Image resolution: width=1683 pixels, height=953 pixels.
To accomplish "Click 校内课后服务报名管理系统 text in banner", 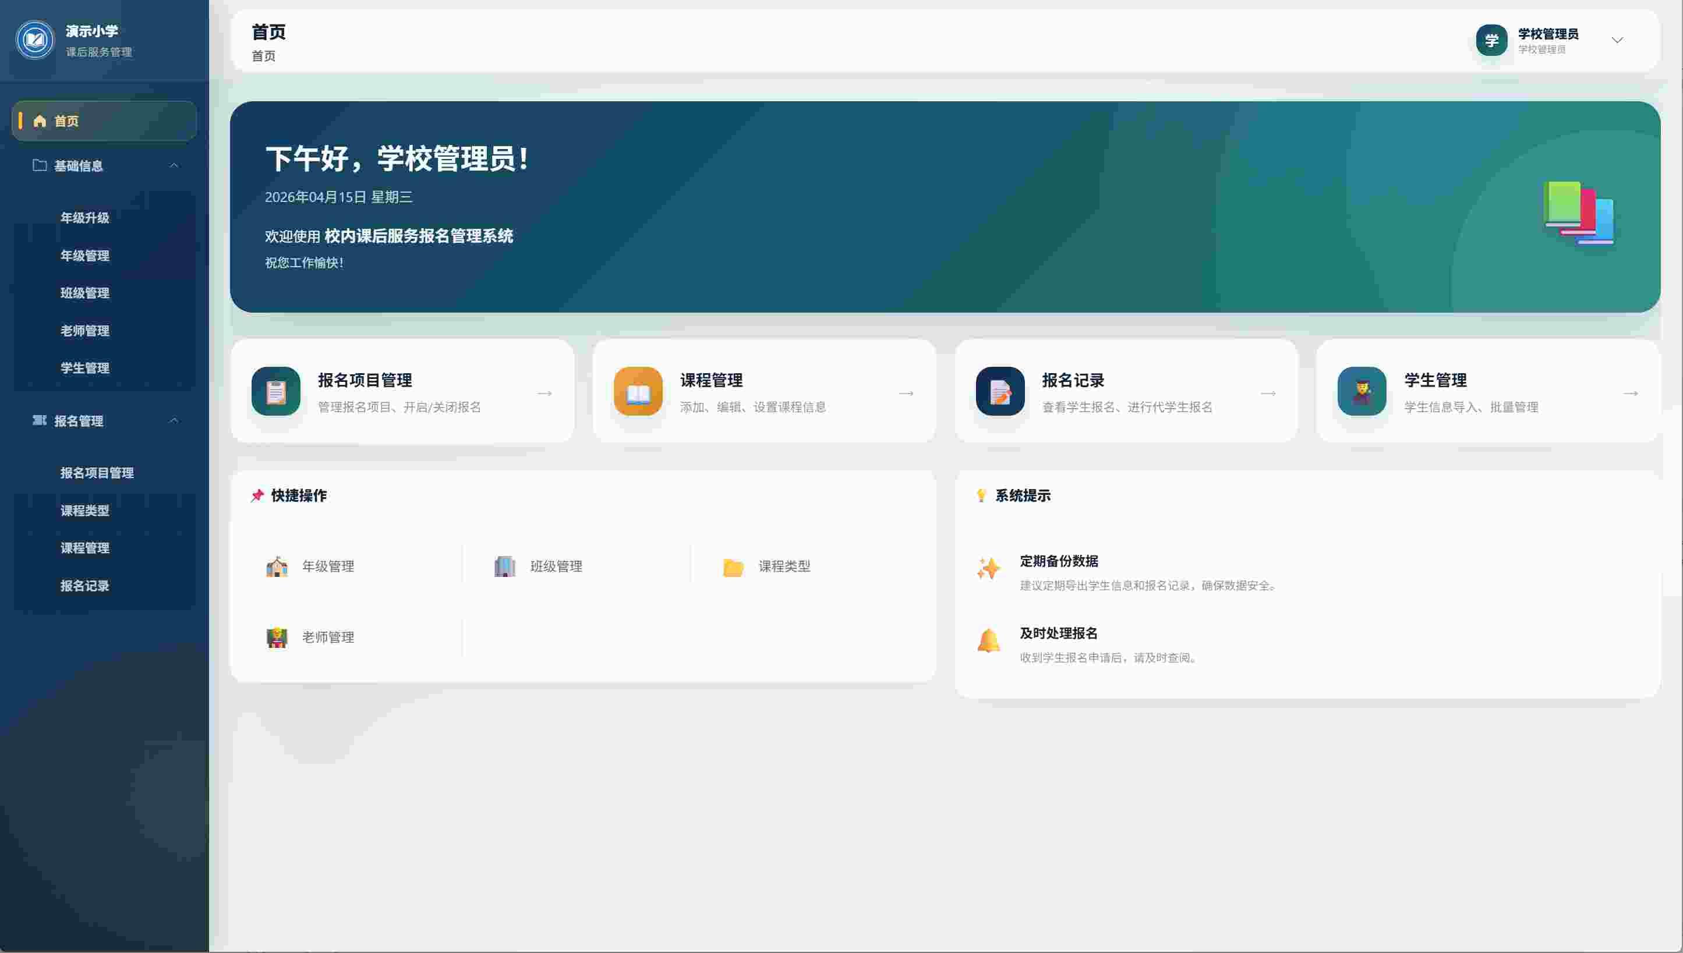I will tap(418, 236).
